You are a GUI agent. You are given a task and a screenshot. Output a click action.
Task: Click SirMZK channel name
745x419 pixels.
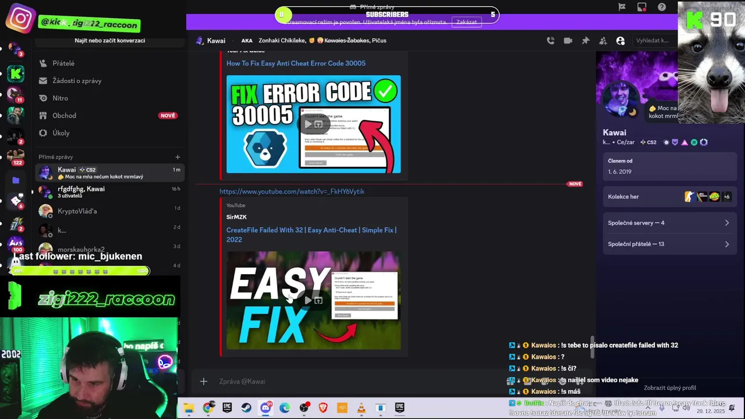[236, 217]
